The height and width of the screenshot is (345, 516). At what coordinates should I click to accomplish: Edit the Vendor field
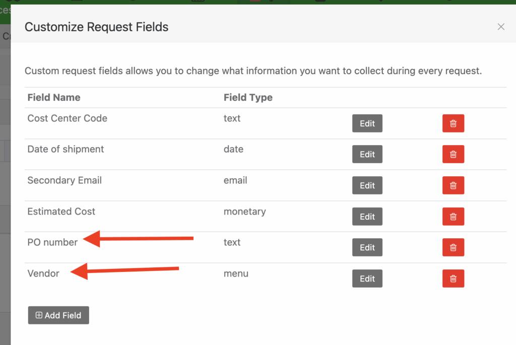(367, 278)
